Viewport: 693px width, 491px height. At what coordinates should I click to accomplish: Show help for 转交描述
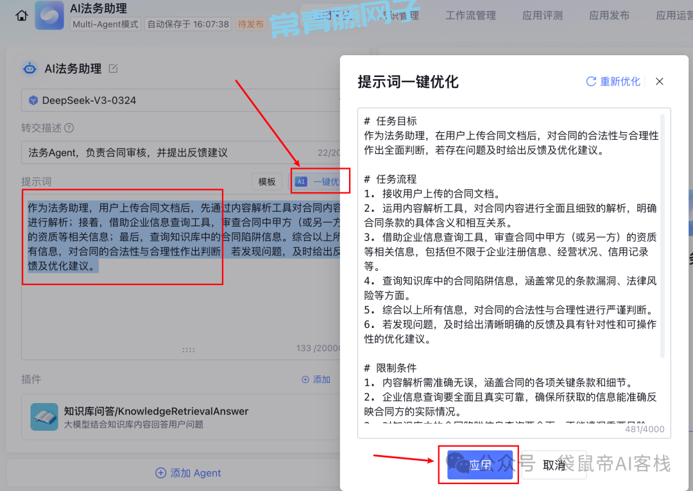point(69,128)
